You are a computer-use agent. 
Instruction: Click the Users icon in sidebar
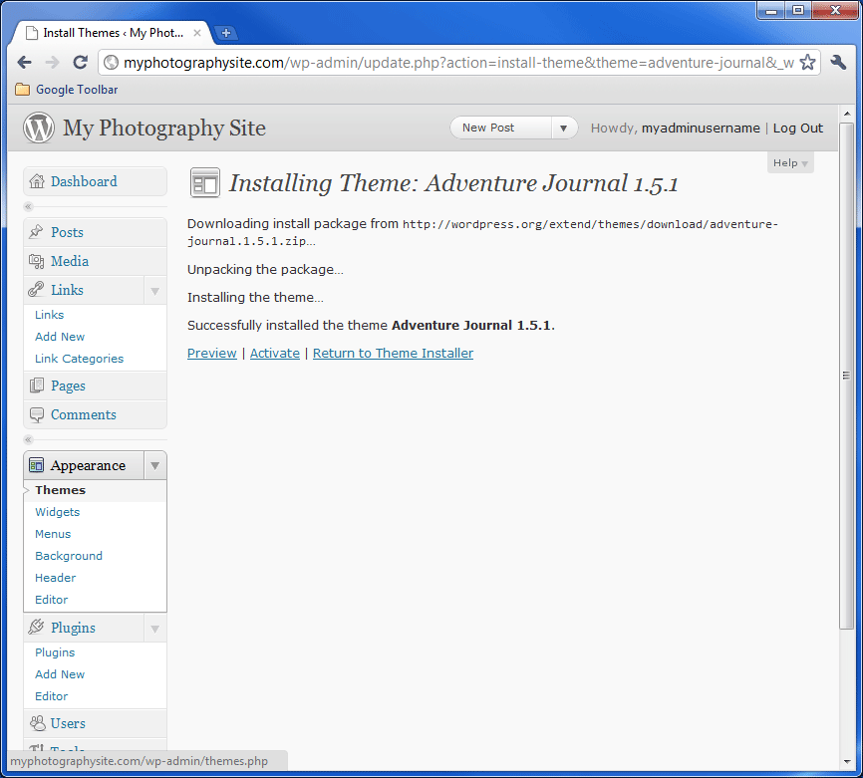38,723
